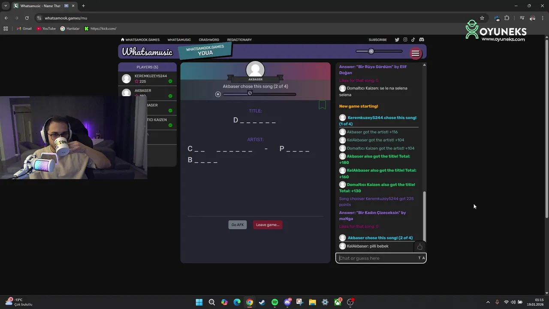Click the chat panel scrollbar
This screenshot has height=309, width=549.
[x=424, y=217]
